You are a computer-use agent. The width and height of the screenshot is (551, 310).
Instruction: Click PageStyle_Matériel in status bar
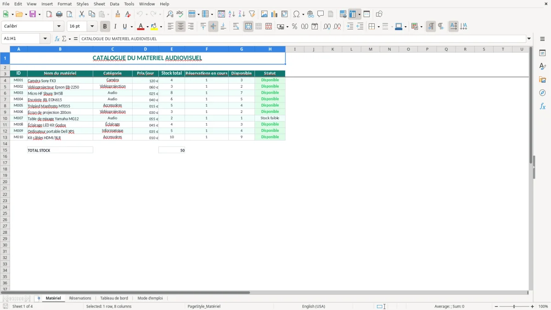[204, 306]
